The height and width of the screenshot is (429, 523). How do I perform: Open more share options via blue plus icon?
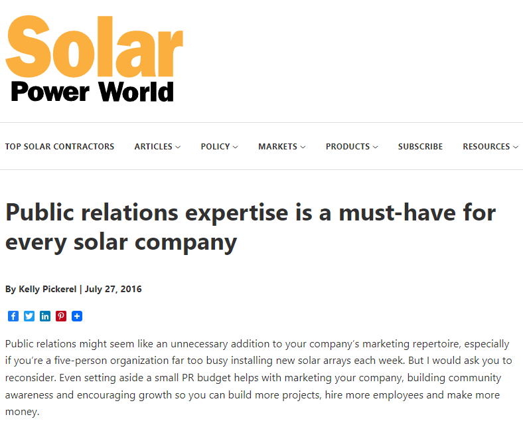point(77,316)
